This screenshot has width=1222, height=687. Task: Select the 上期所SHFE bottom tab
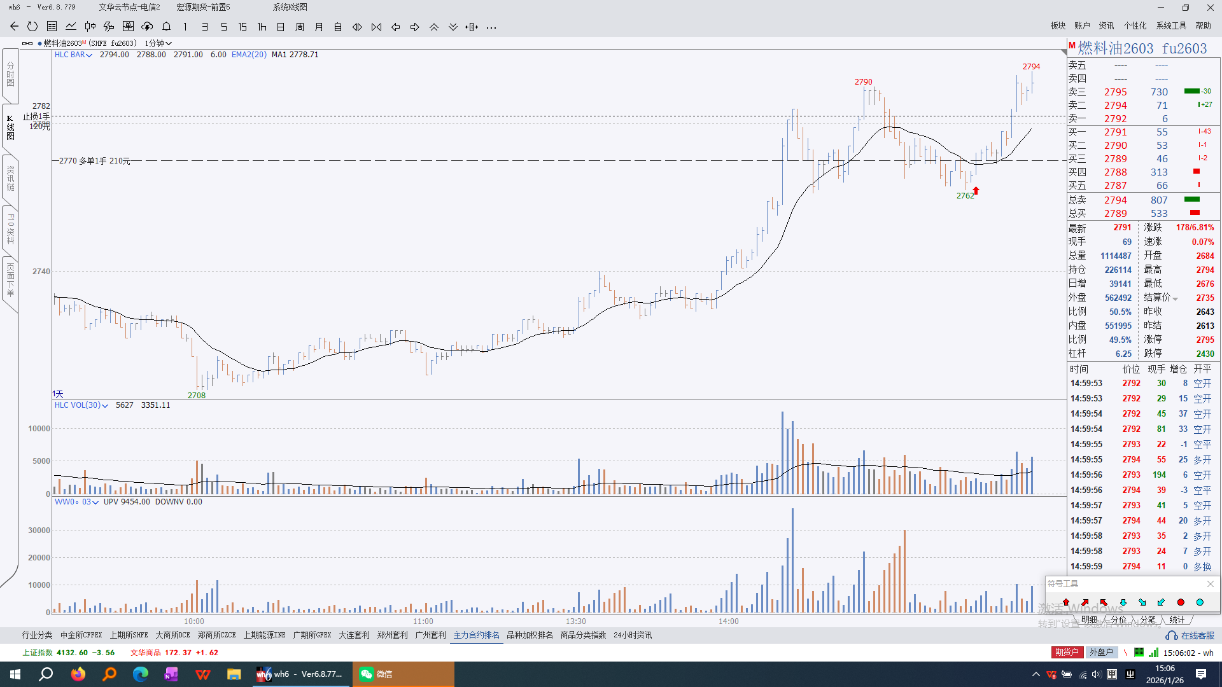[x=129, y=635]
